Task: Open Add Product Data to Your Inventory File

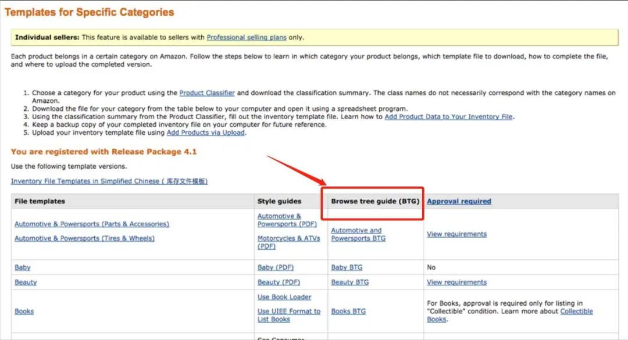Action: click(449, 117)
